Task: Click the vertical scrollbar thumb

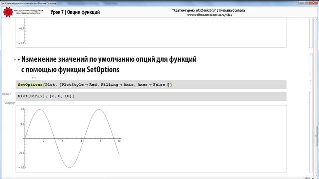Action: pyautogui.click(x=316, y=136)
